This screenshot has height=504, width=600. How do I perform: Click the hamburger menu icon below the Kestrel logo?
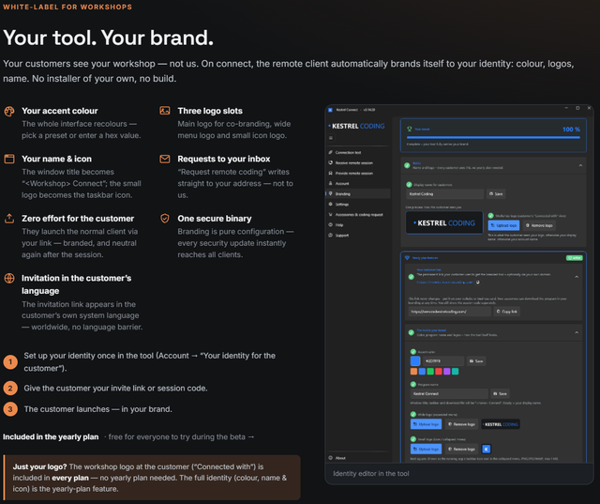pyautogui.click(x=331, y=138)
